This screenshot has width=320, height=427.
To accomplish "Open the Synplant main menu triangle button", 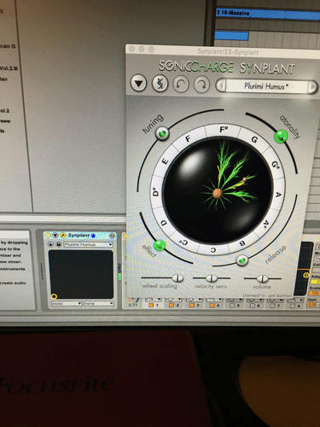I will pos(138,84).
